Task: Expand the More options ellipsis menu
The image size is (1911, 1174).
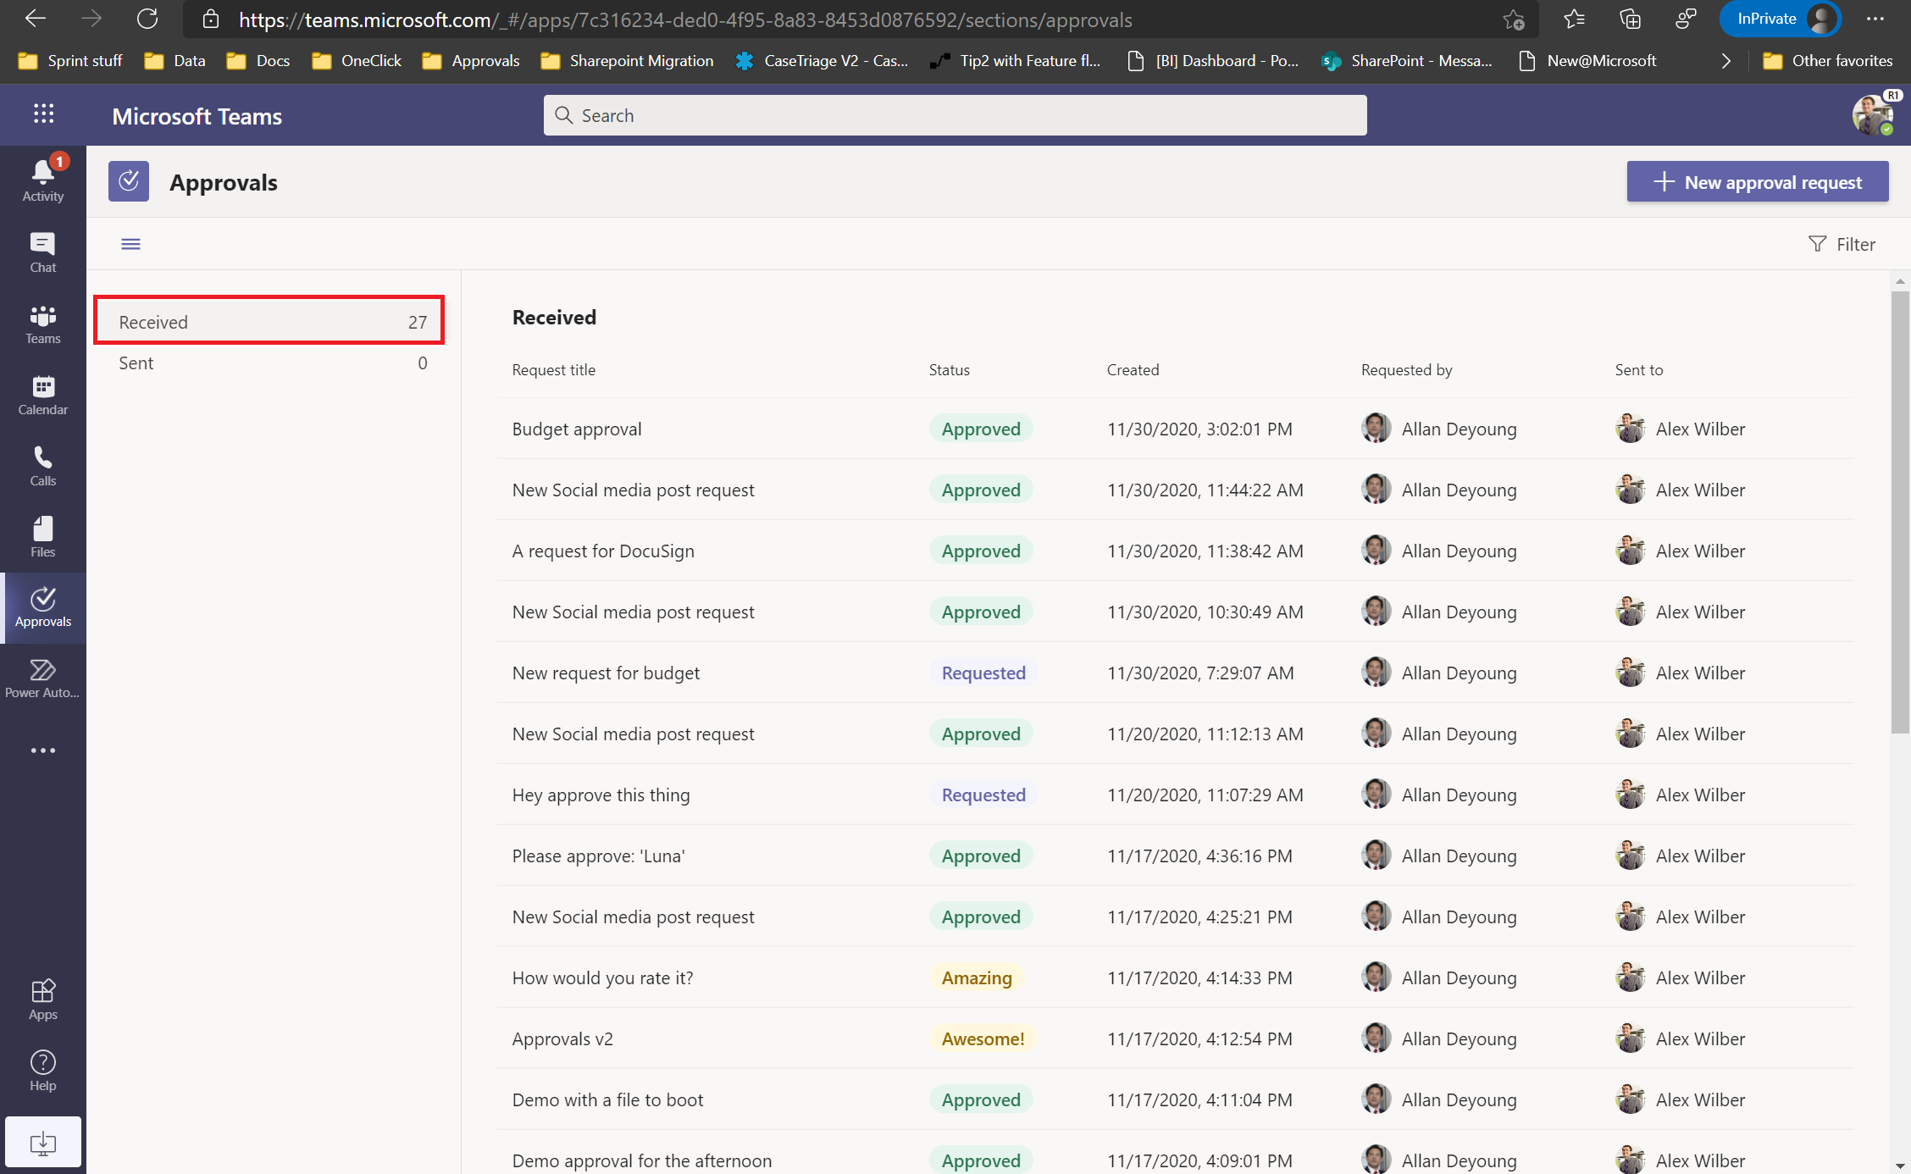Action: (x=42, y=750)
